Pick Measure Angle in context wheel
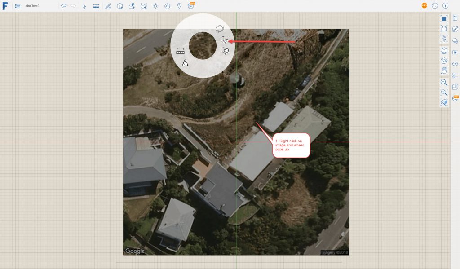This screenshot has height=269, width=460. (x=186, y=63)
